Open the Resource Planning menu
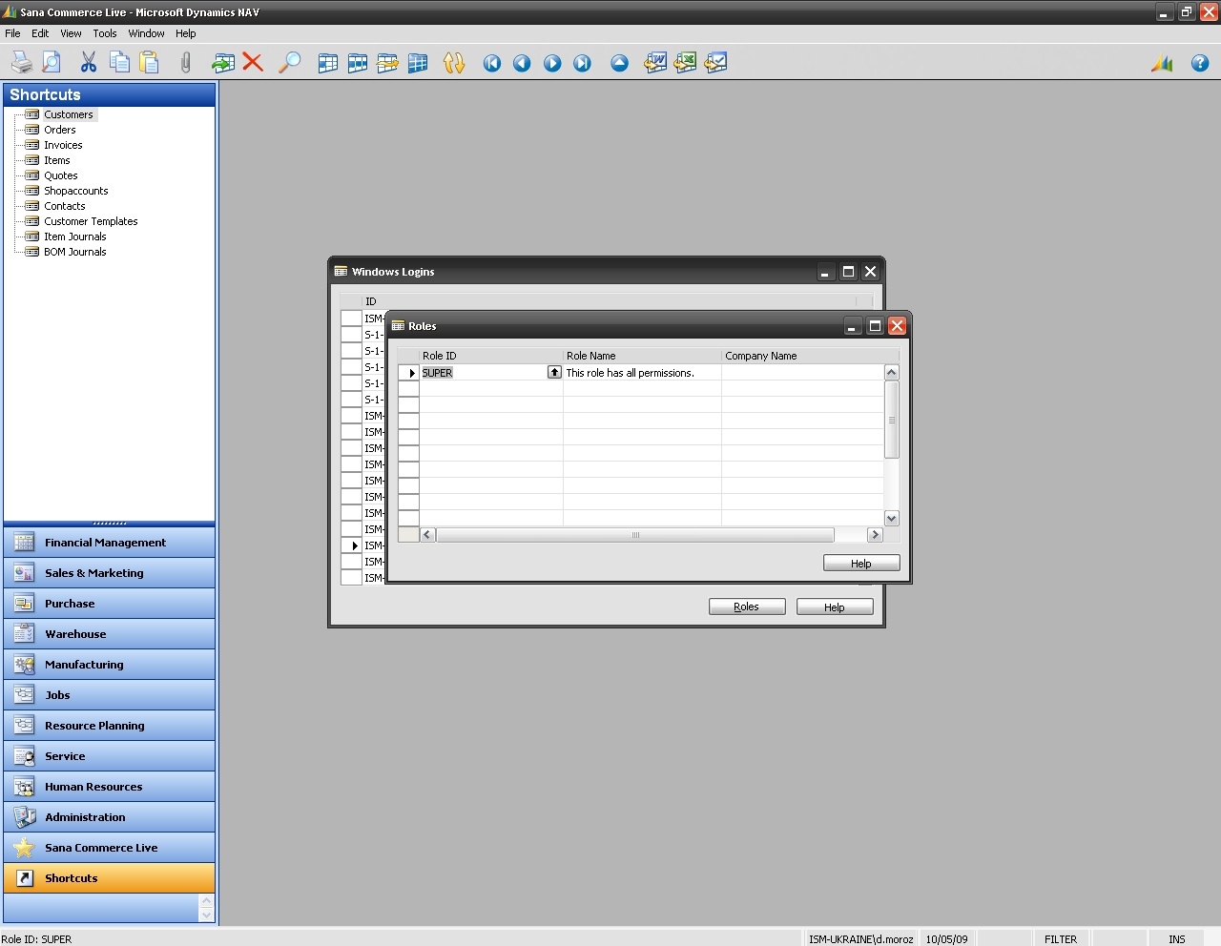 point(109,726)
